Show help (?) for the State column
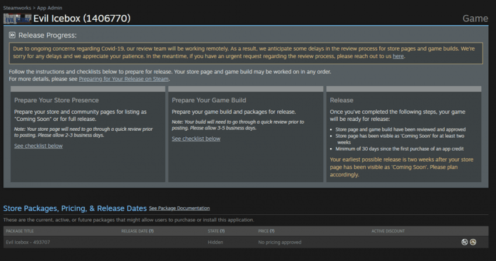The height and width of the screenshot is (261, 496). click(x=222, y=231)
